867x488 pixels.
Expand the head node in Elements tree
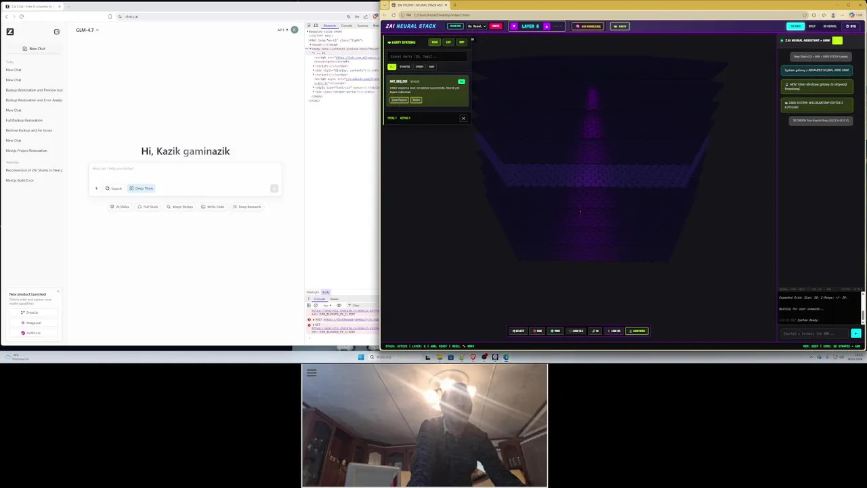tap(310, 45)
